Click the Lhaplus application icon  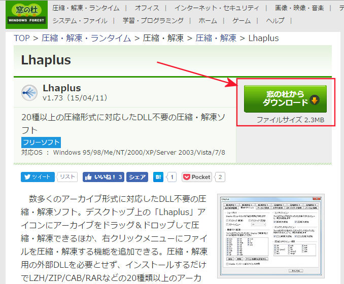(x=29, y=92)
